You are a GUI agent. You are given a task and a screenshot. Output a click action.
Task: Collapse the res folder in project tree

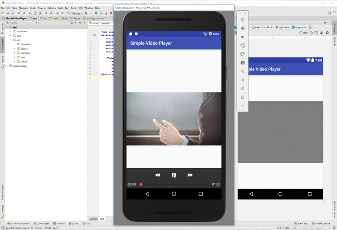11,40
